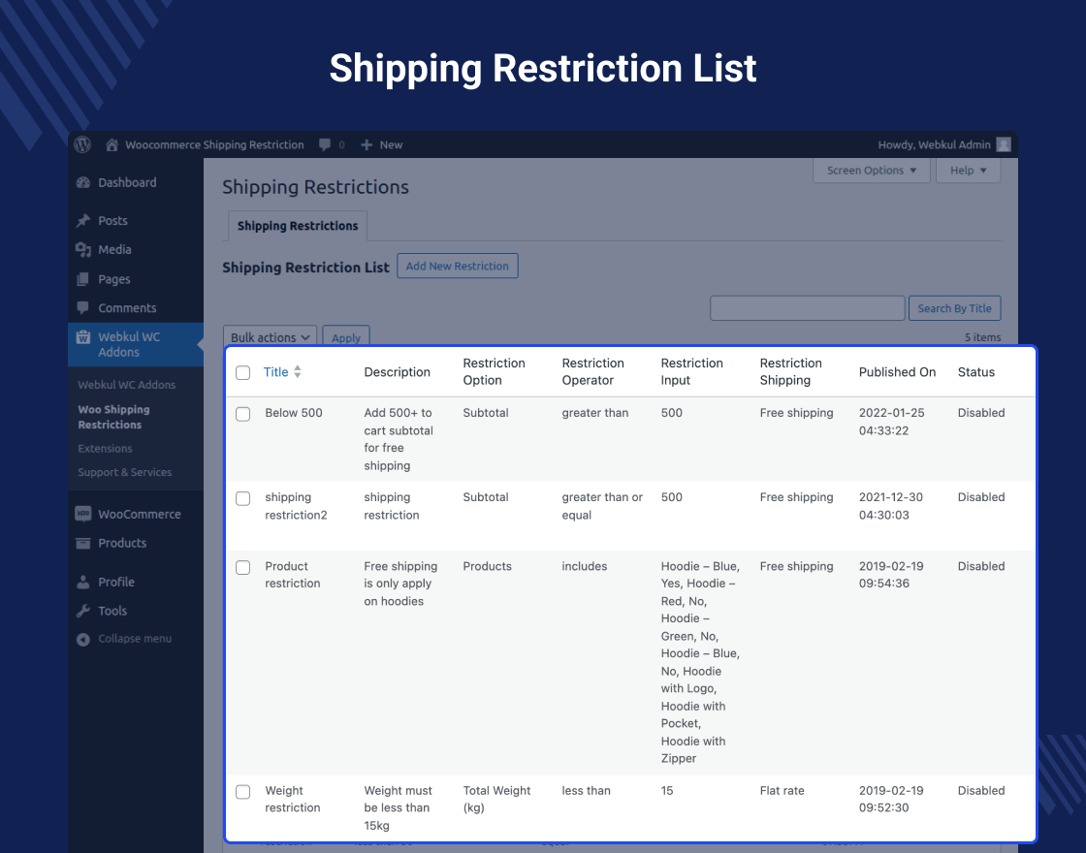The height and width of the screenshot is (853, 1086).
Task: Select the Posts icon in the sidebar
Action: coord(81,220)
